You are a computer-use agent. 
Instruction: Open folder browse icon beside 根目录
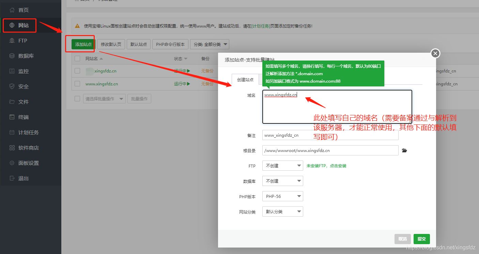(404, 151)
